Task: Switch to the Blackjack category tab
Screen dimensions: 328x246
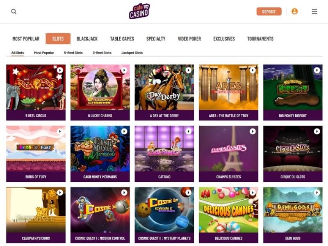Action: click(x=87, y=39)
